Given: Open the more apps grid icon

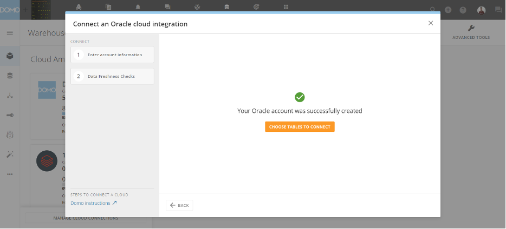Looking at the screenshot, I should [x=286, y=7].
